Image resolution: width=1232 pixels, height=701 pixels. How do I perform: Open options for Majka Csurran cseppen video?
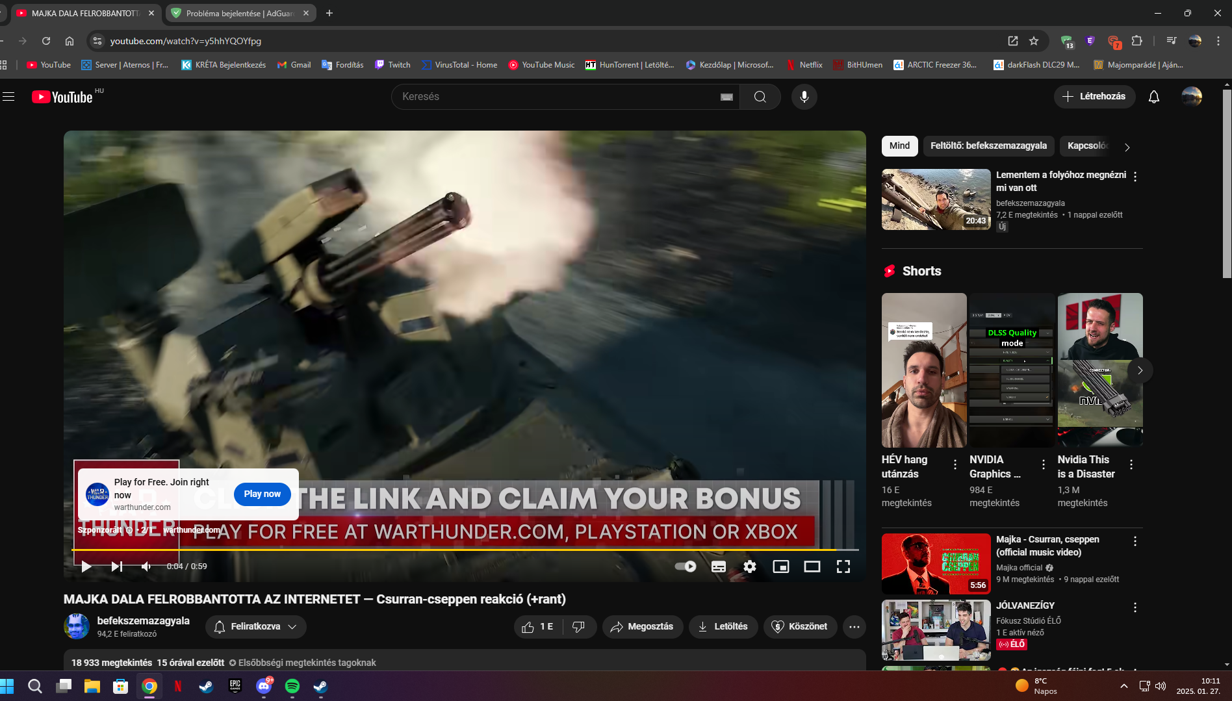point(1135,541)
